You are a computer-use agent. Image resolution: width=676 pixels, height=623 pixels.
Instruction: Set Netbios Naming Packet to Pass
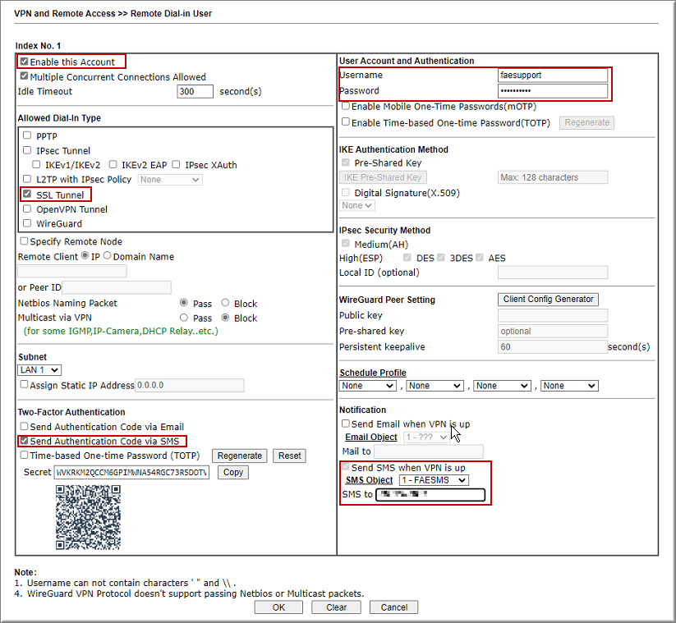pos(184,302)
